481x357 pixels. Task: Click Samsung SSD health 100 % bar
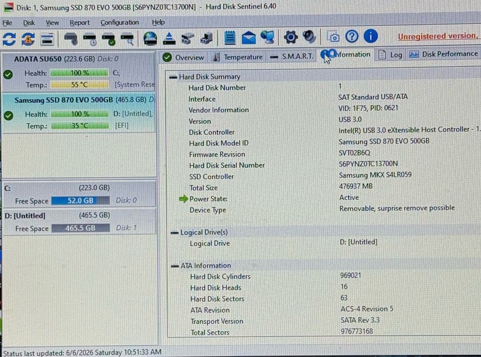click(80, 114)
